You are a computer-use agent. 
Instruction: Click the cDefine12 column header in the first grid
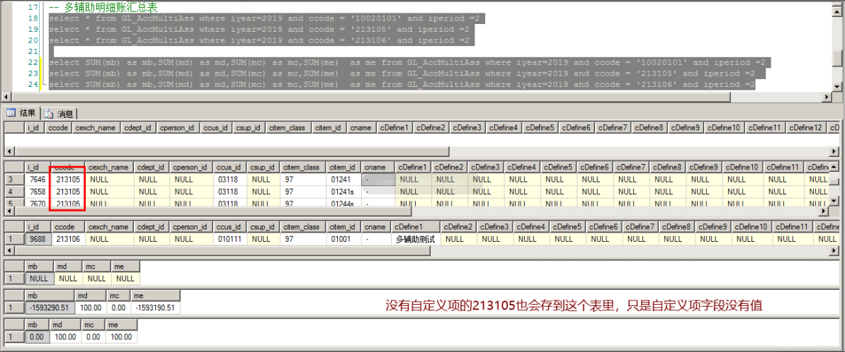click(x=805, y=127)
